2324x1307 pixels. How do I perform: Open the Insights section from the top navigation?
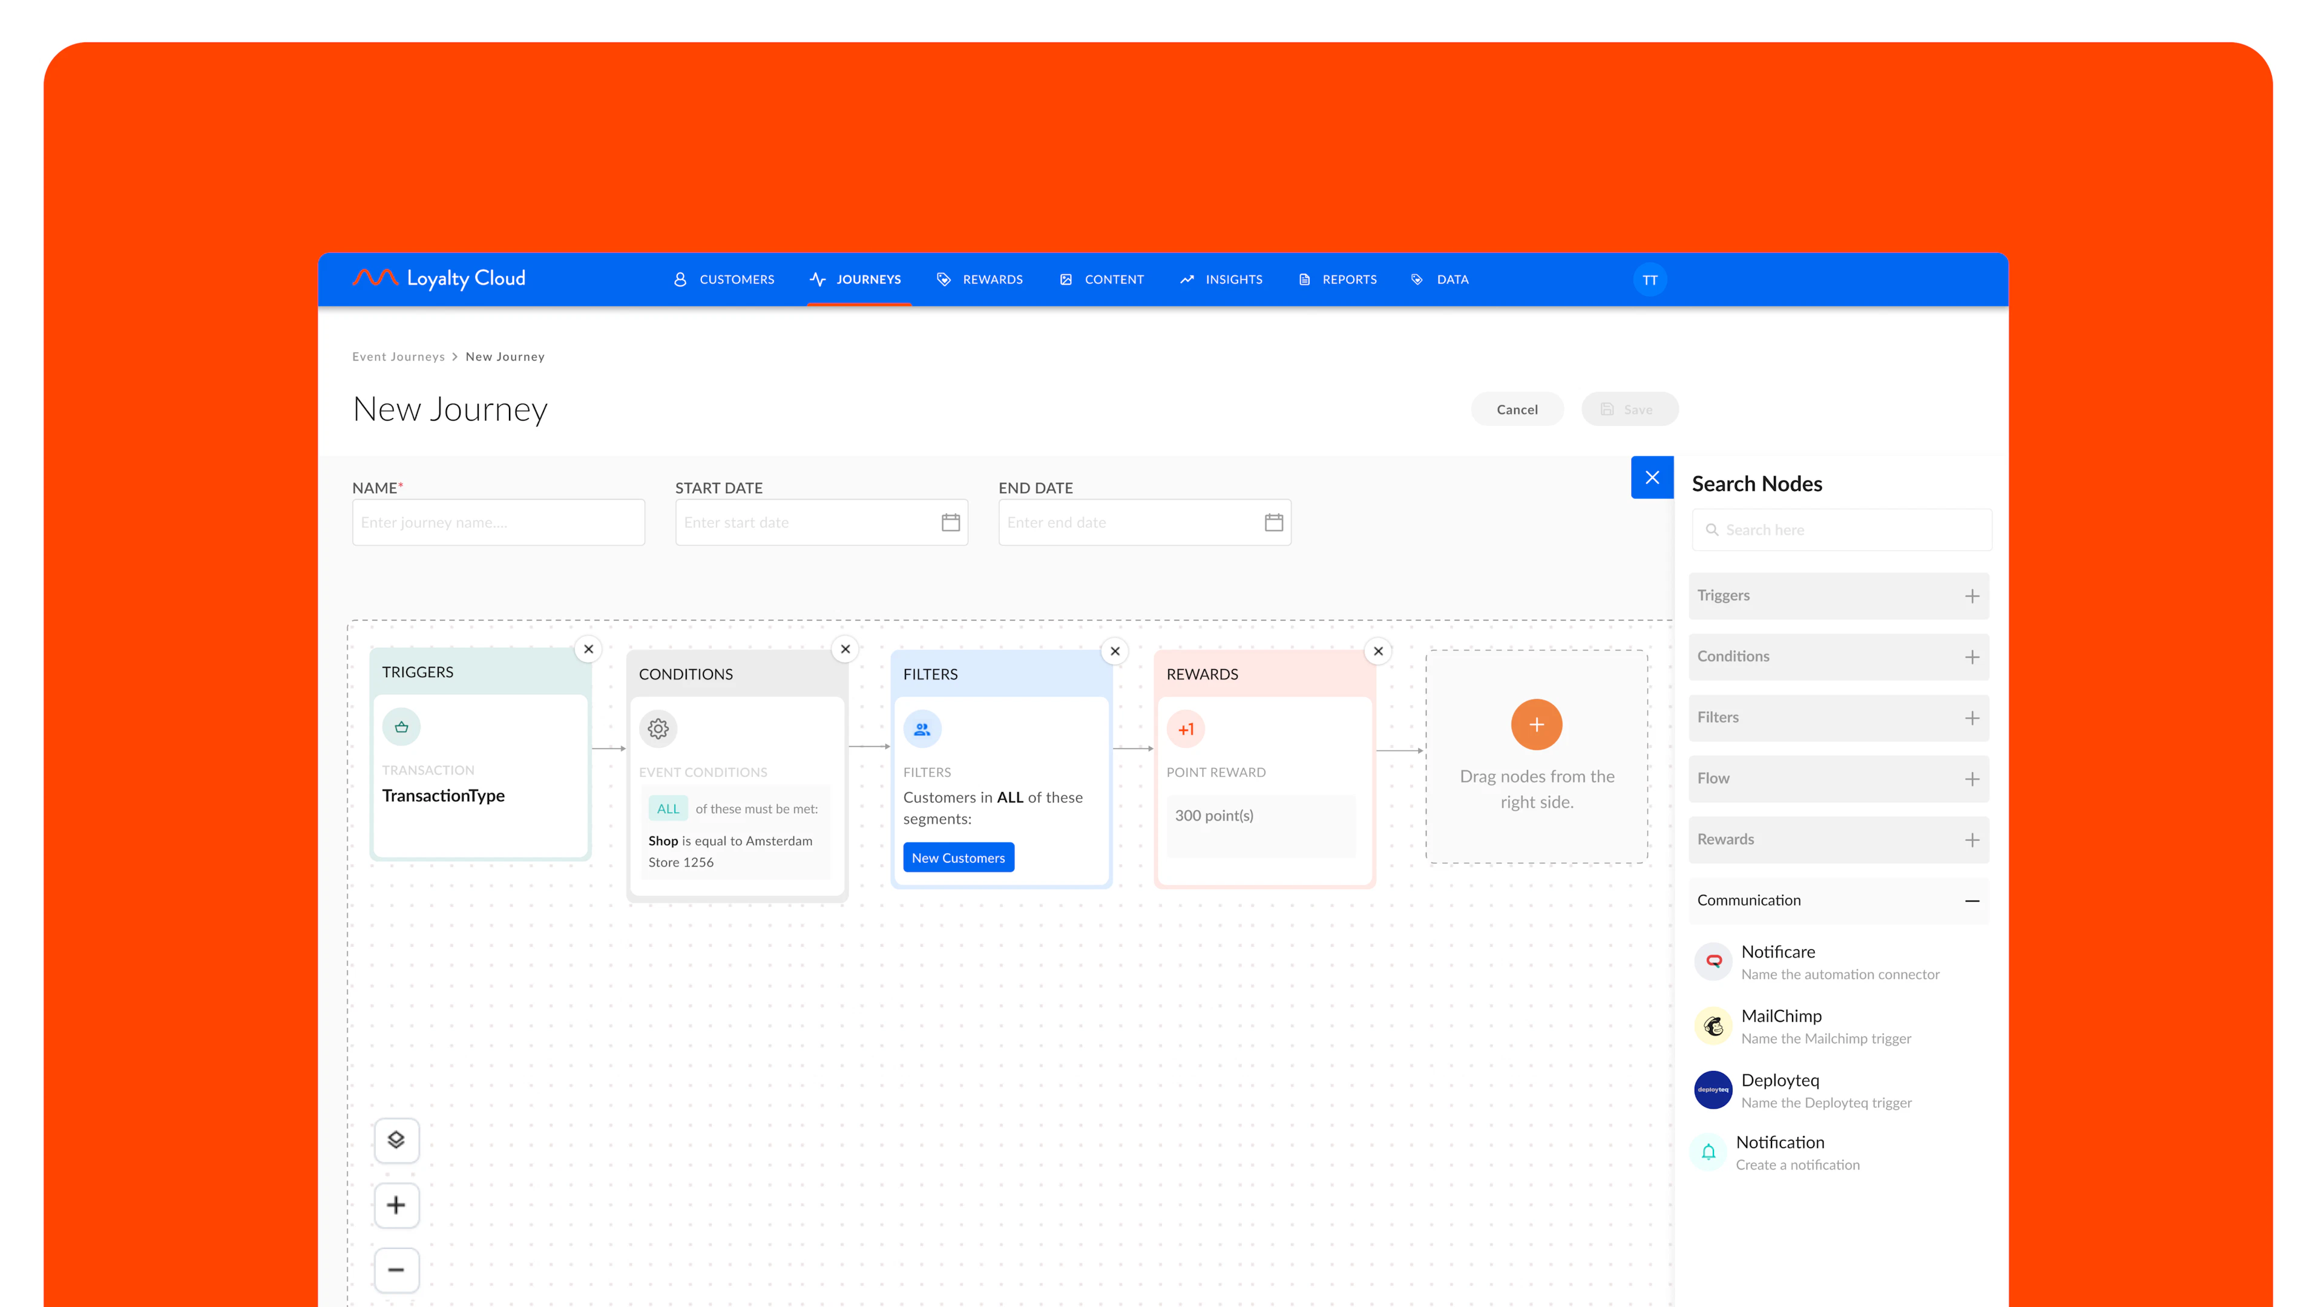tap(1221, 280)
